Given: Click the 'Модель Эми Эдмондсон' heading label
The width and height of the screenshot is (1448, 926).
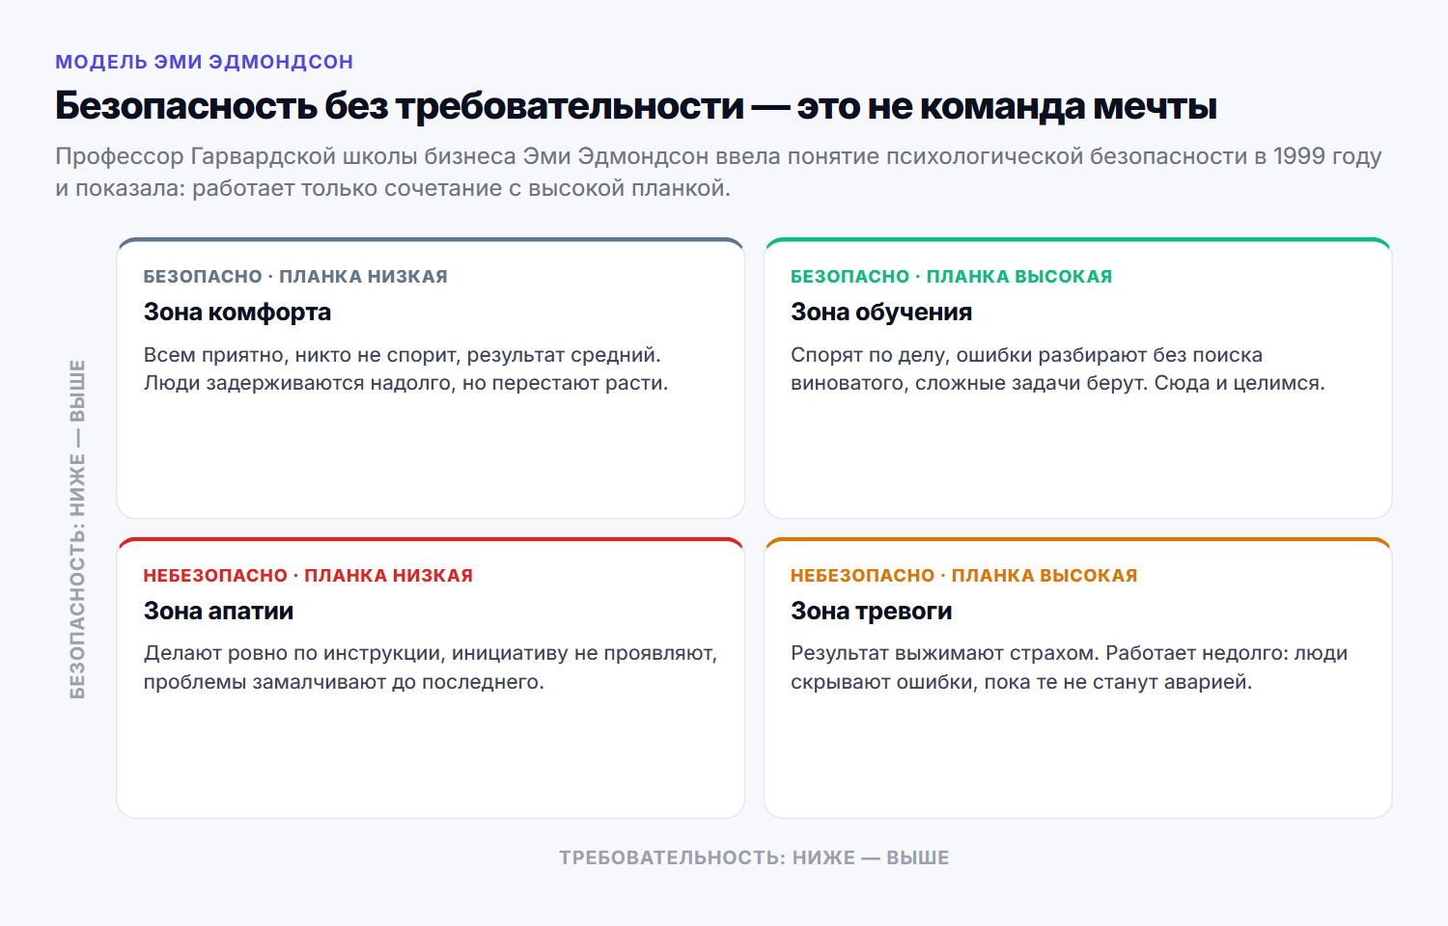Looking at the screenshot, I should click(204, 62).
